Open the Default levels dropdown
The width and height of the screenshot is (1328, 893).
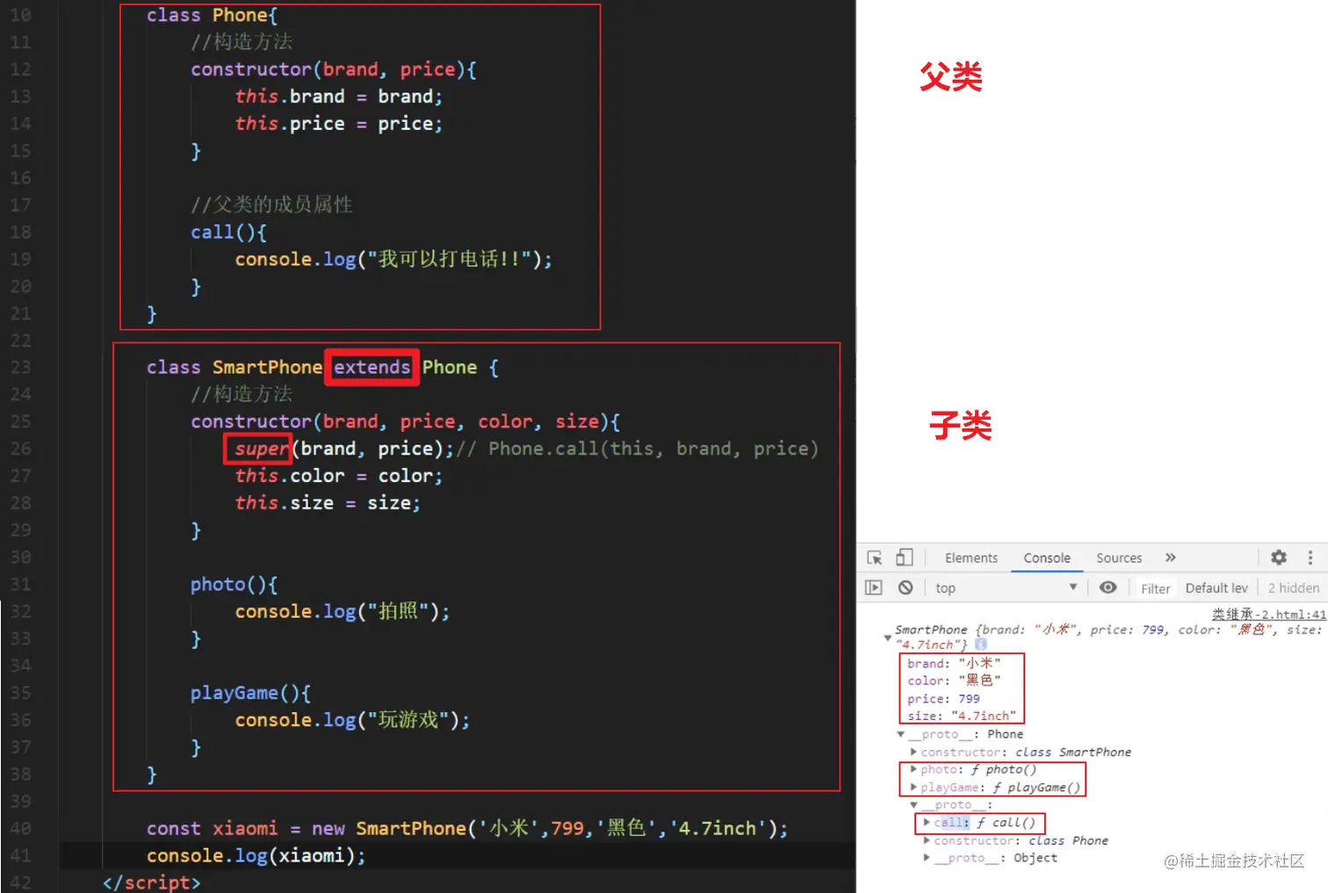(1216, 588)
